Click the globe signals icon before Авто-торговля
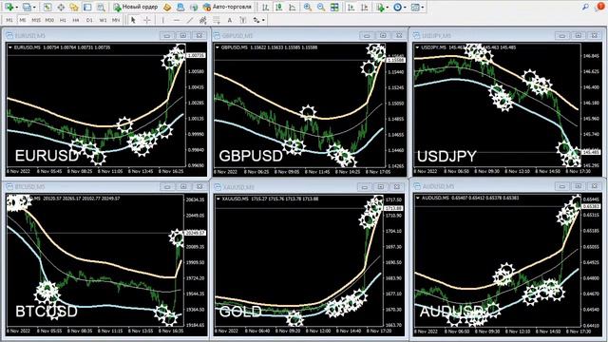 coord(194,7)
